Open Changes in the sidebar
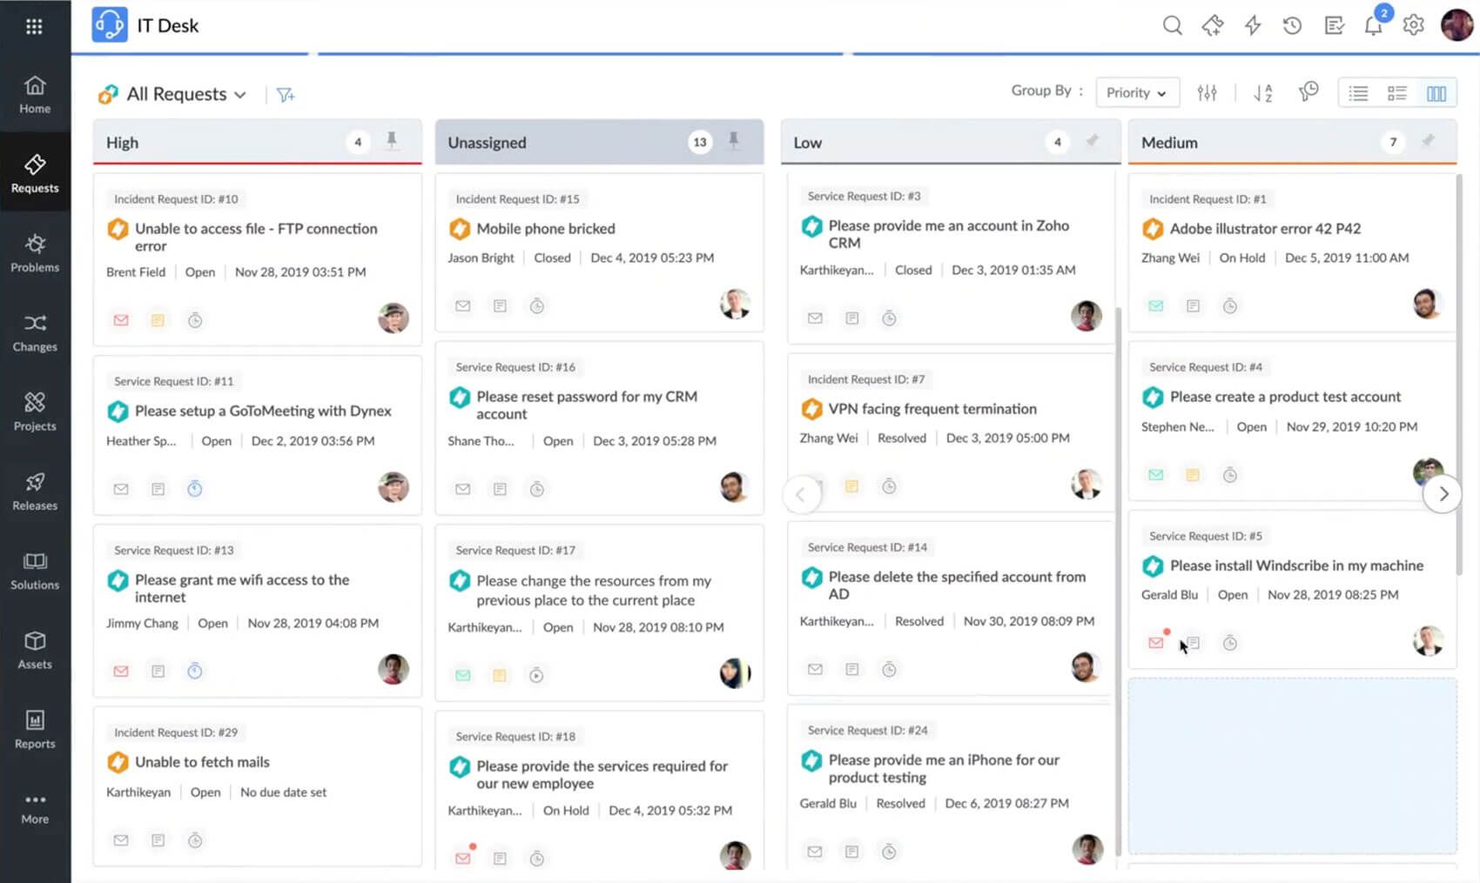1480x883 pixels. click(35, 332)
